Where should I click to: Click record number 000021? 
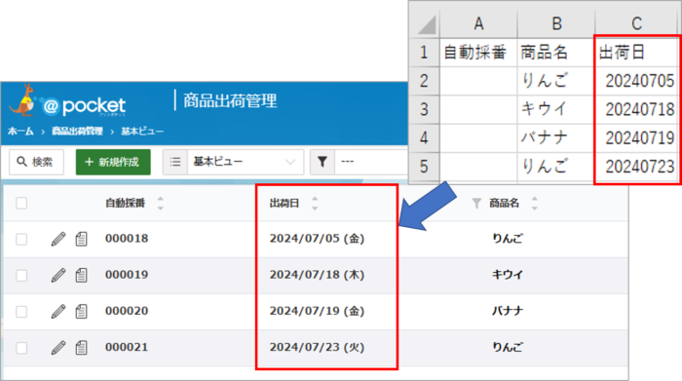click(127, 348)
